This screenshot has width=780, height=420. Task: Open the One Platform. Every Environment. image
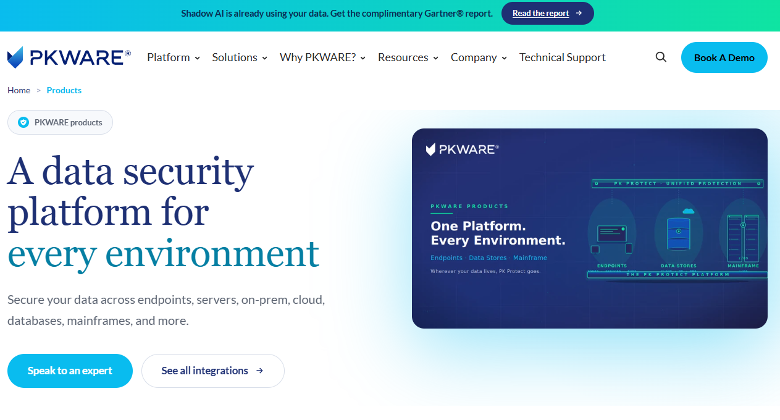coord(590,229)
